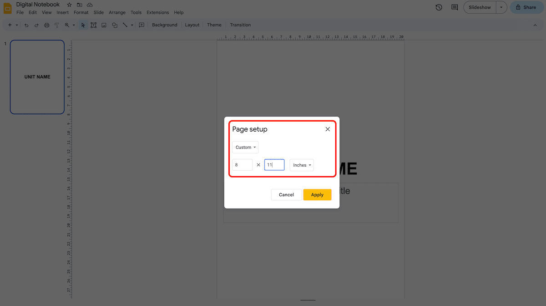Viewport: 546px width, 306px height.
Task: Open the Insert menu
Action: pyautogui.click(x=63, y=13)
